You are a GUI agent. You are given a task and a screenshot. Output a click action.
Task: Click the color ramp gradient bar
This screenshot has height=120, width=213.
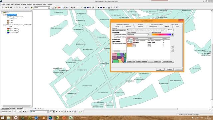click(x=161, y=34)
